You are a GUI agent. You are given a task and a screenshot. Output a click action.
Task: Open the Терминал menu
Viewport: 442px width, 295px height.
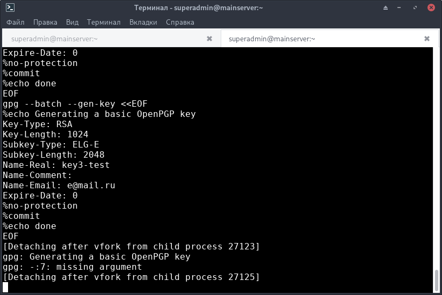tap(104, 23)
